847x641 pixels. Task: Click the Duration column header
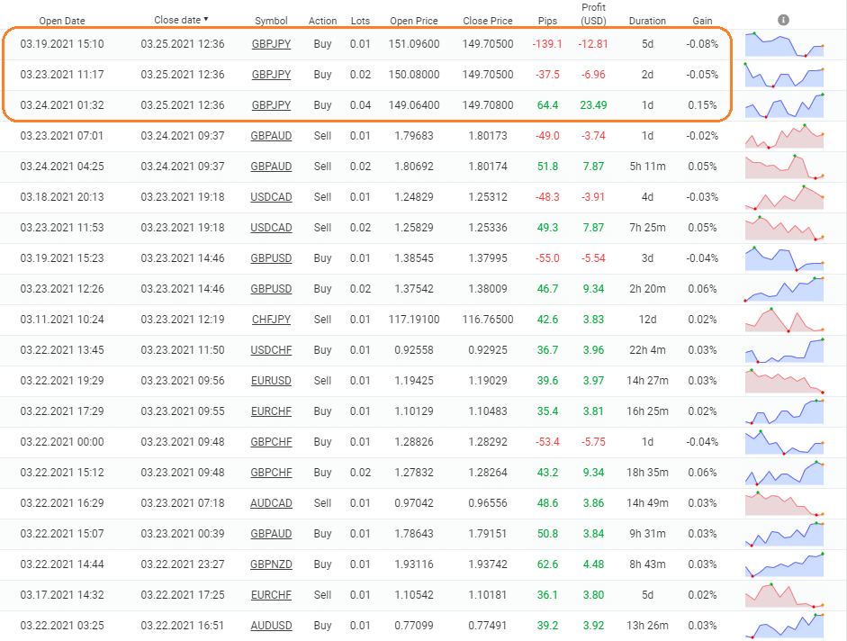tap(647, 21)
